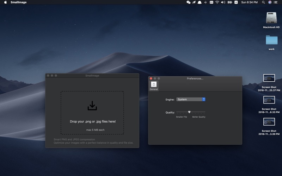Launch Siri from menu bar
Screen dimensions: 282x176
[270, 2]
